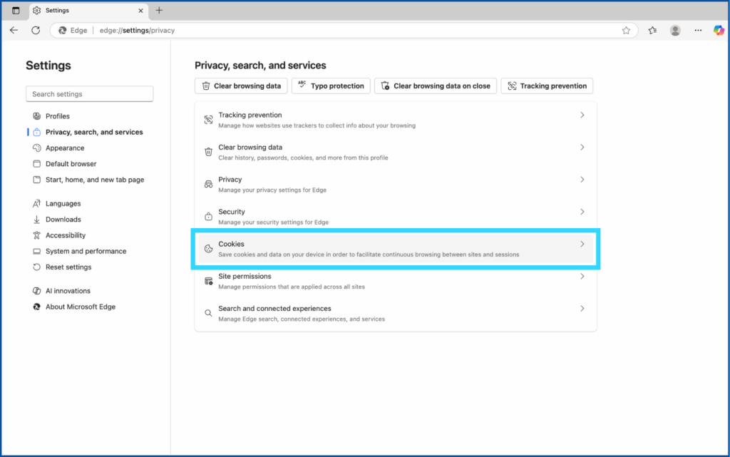The image size is (730, 457).
Task: Open a new tab with the plus button
Action: tap(159, 11)
